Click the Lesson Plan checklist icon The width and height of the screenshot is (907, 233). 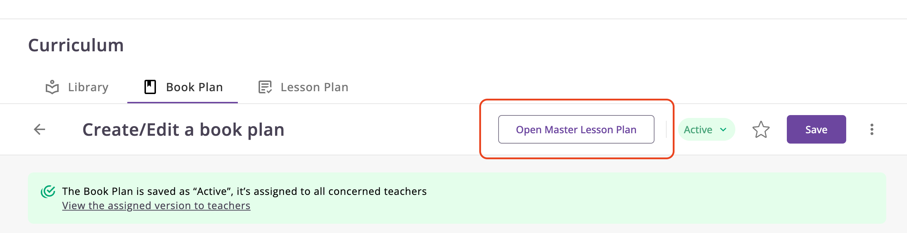265,87
